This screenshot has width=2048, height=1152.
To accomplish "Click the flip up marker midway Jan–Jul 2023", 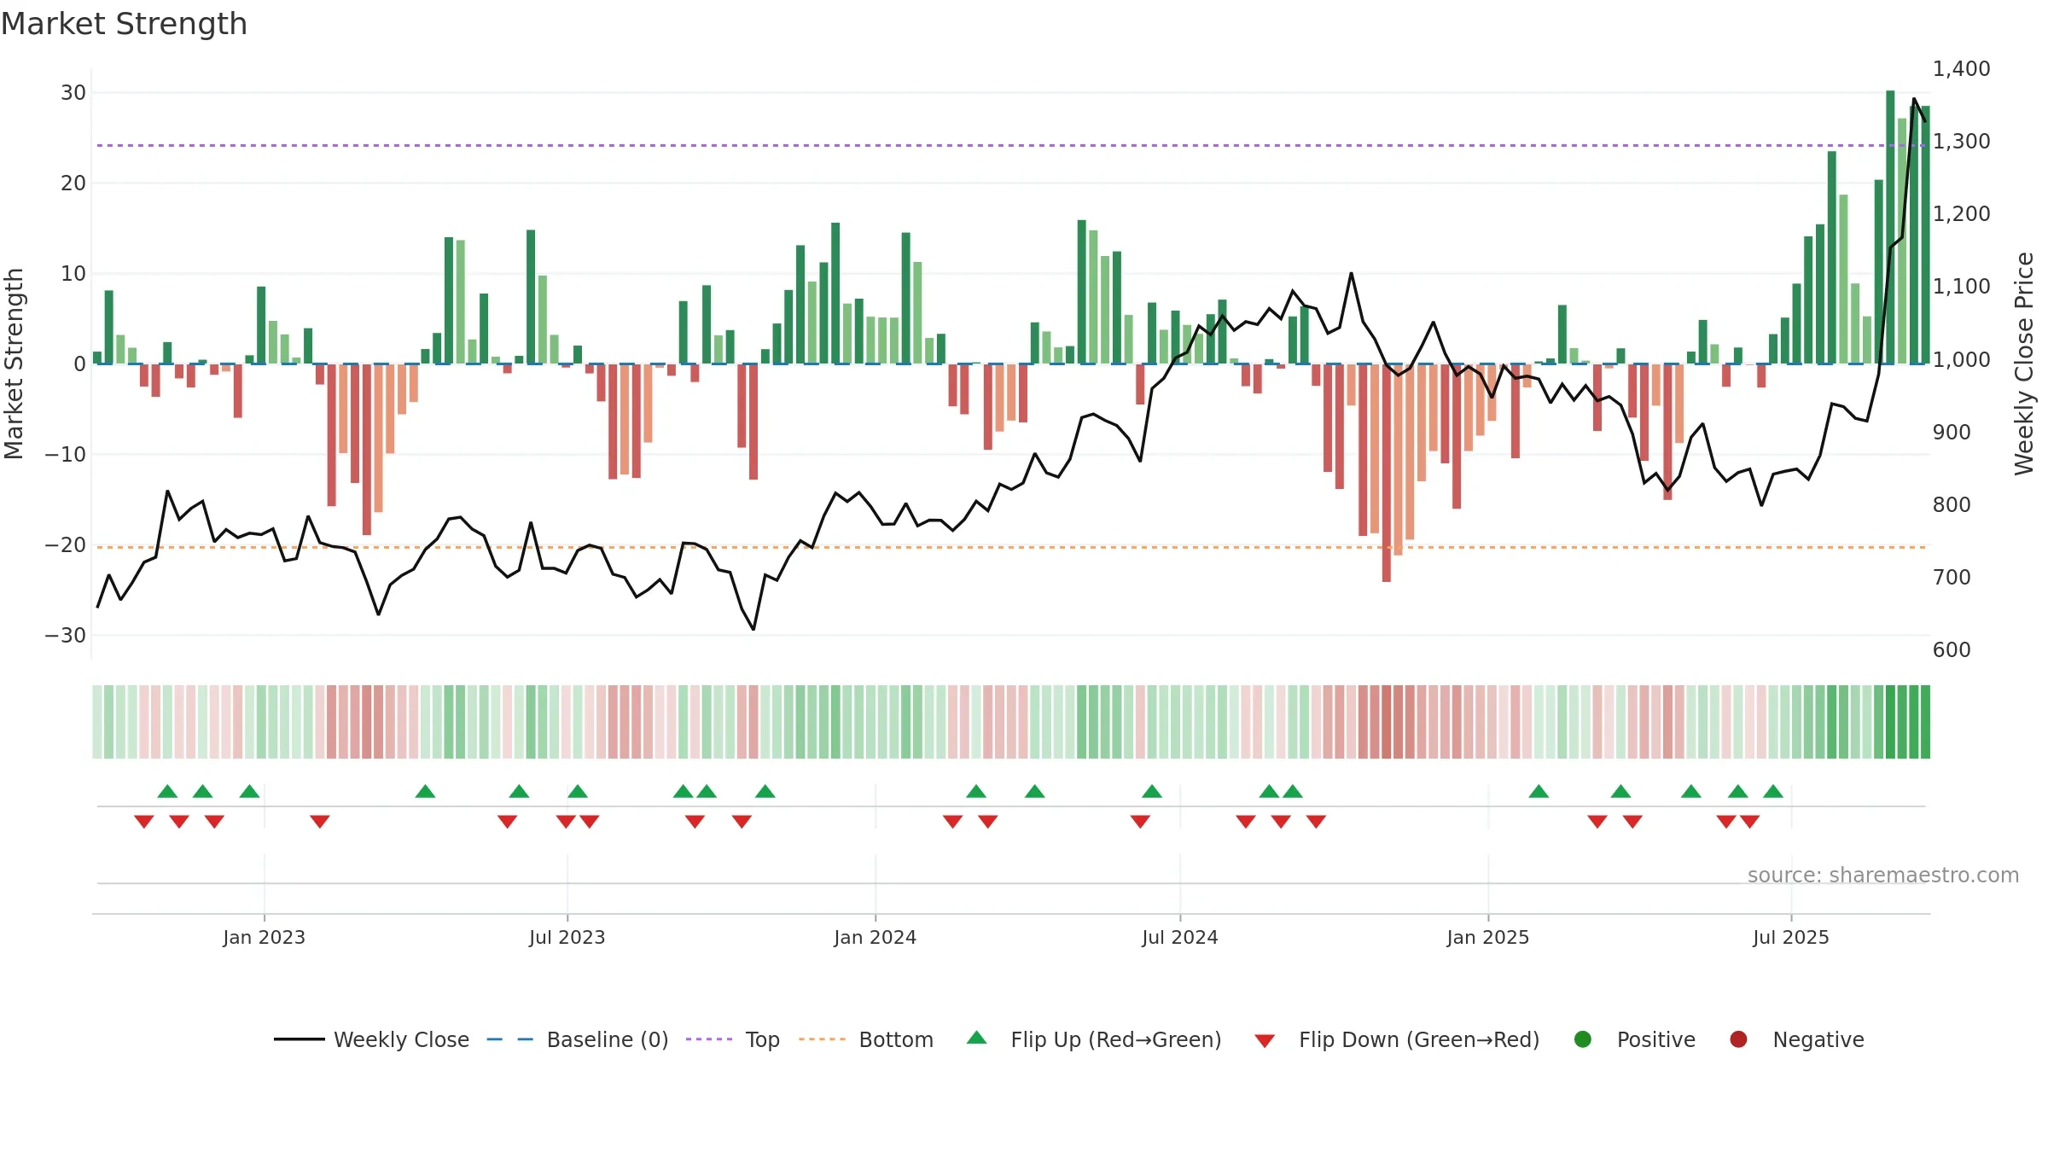I will click(x=425, y=791).
